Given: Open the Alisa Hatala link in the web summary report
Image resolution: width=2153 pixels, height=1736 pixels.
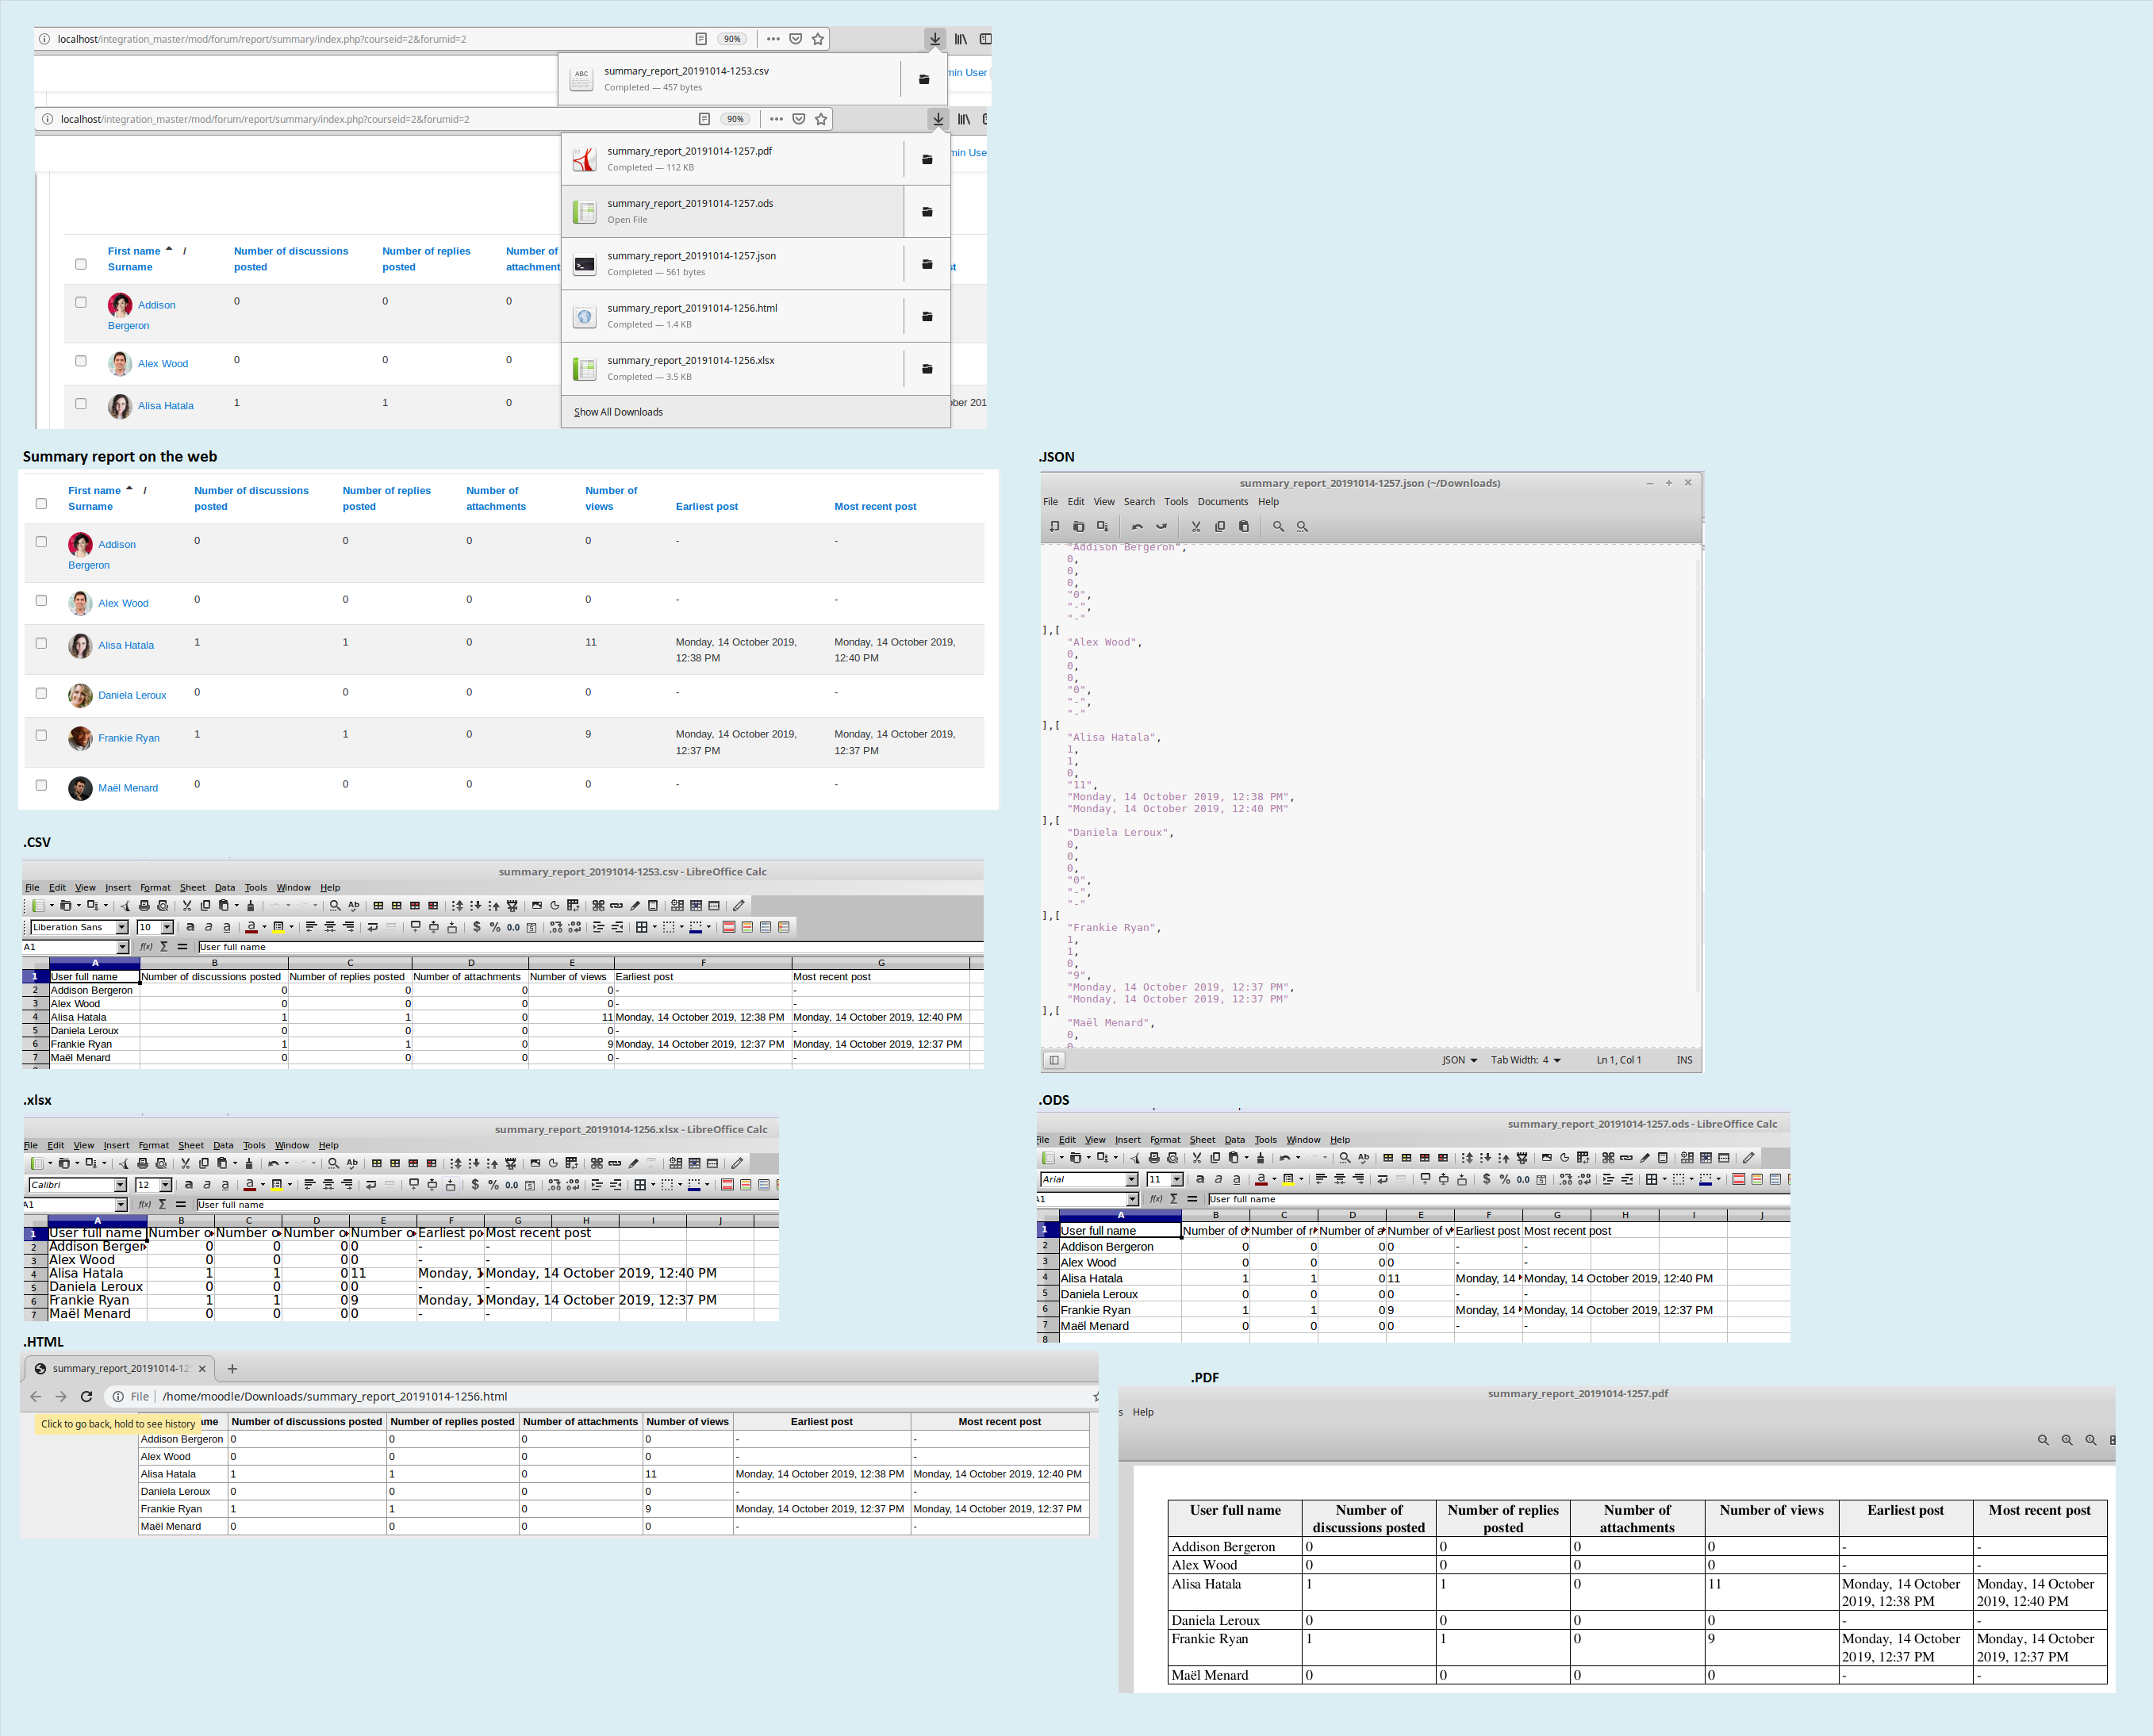Looking at the screenshot, I should [126, 646].
